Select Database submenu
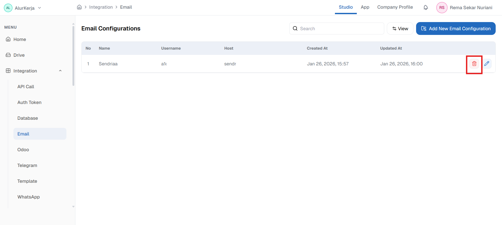502x225 pixels. (x=28, y=118)
